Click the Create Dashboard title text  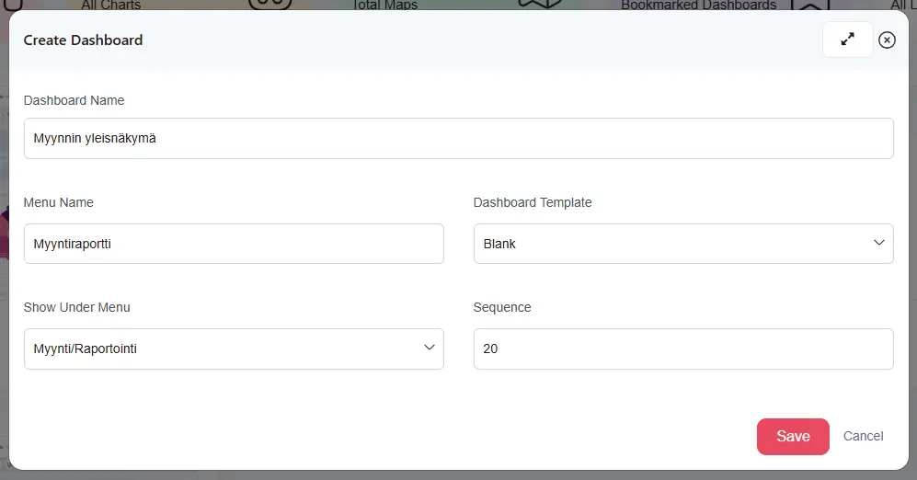(x=83, y=40)
